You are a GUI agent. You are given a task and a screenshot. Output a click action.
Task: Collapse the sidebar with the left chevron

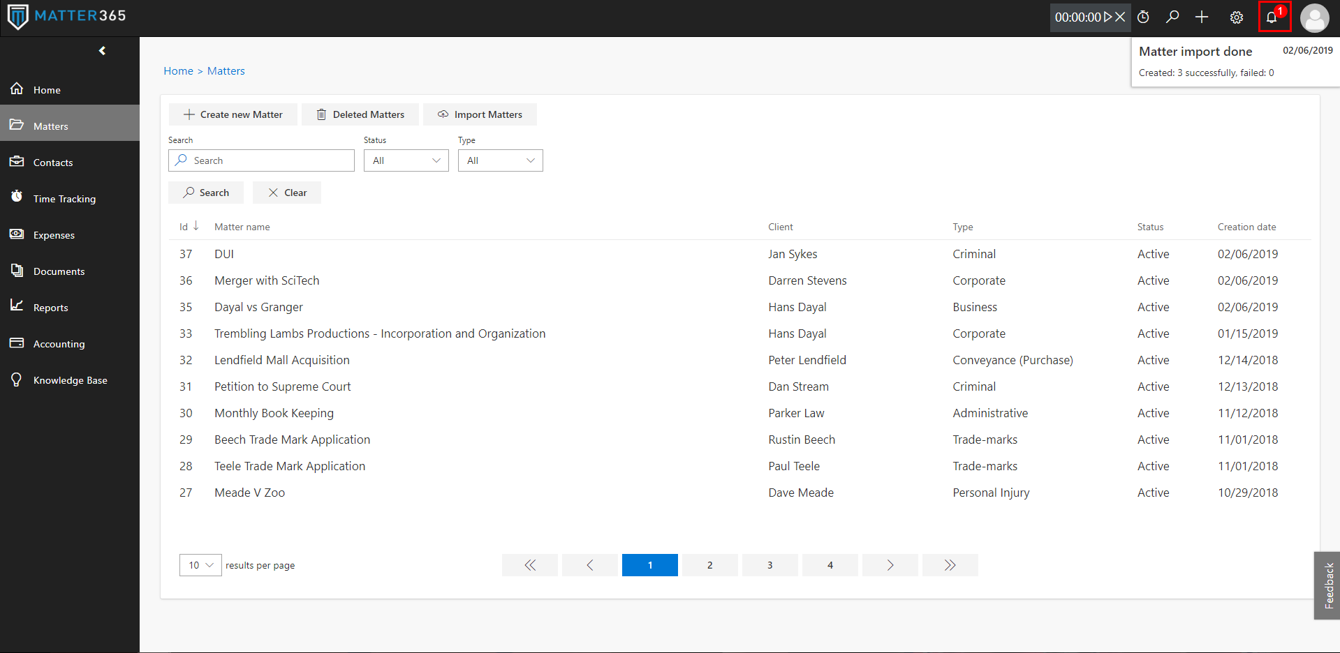pos(103,50)
